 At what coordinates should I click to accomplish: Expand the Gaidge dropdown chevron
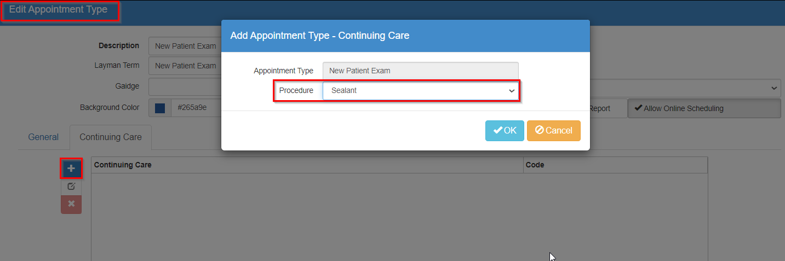pos(774,87)
